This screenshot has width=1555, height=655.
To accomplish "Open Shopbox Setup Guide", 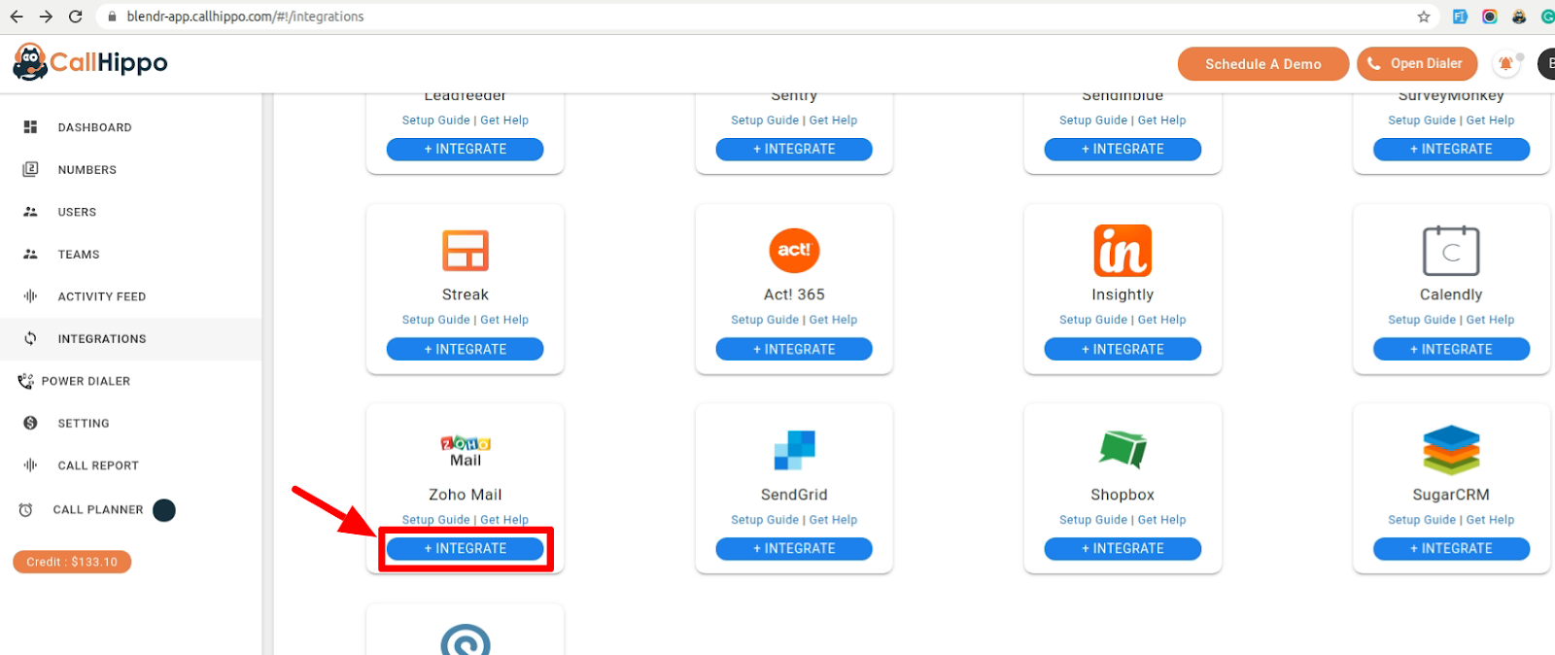I will point(1092,520).
